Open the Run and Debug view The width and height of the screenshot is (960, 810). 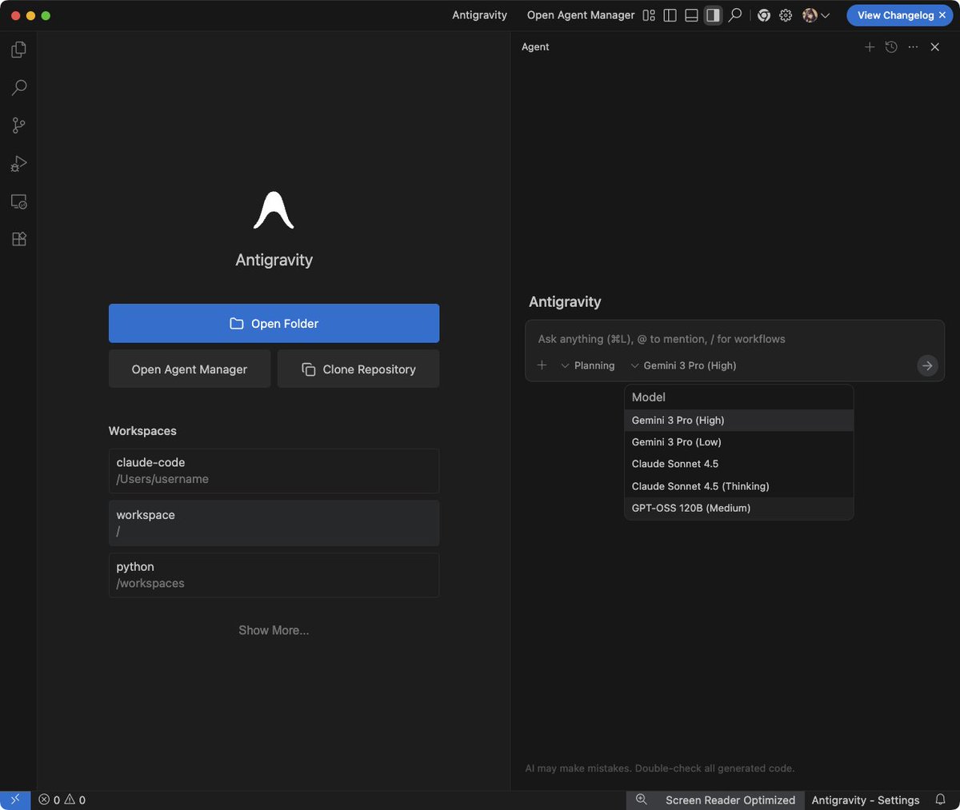click(x=18, y=164)
